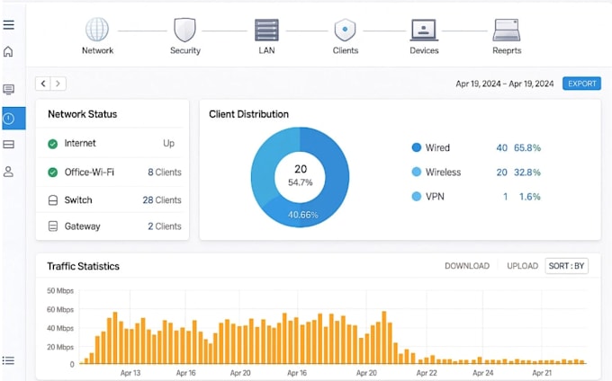612x381 pixels.
Task: Open the Apr 19, 2024 date range
Action: pos(505,84)
